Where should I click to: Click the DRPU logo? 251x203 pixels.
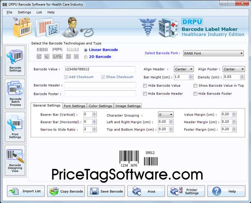pyautogui.click(x=192, y=22)
